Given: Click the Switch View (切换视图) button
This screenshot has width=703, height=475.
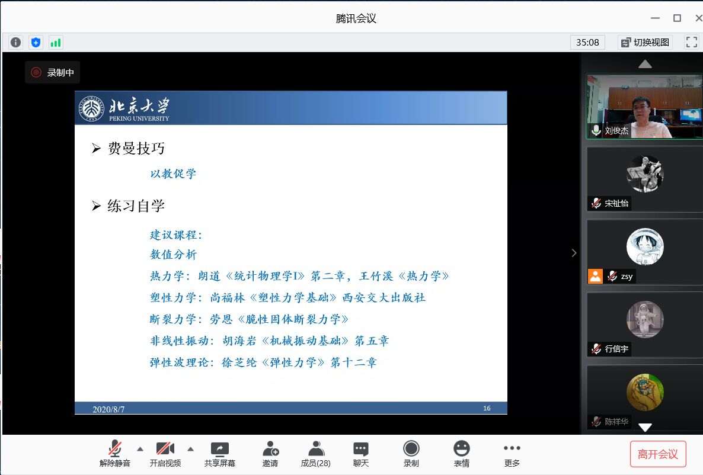Looking at the screenshot, I should (x=645, y=42).
